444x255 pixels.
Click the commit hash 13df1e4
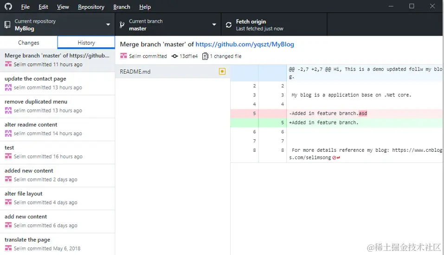pyautogui.click(x=188, y=56)
